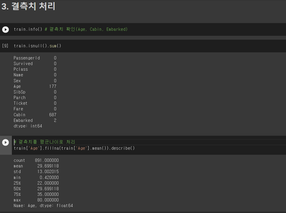Click the max value 80.000000
Screen dimensions: 286x213
pyautogui.click(x=48, y=200)
